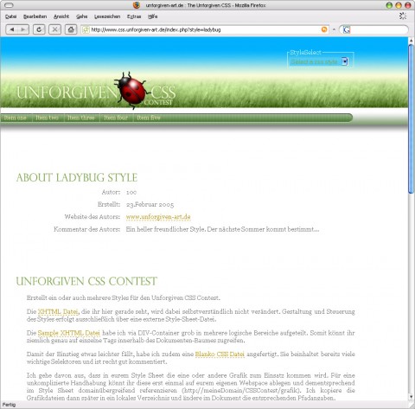The width and height of the screenshot is (415, 409).
Task: Click the Fertig status bar text
Action: point(9,405)
